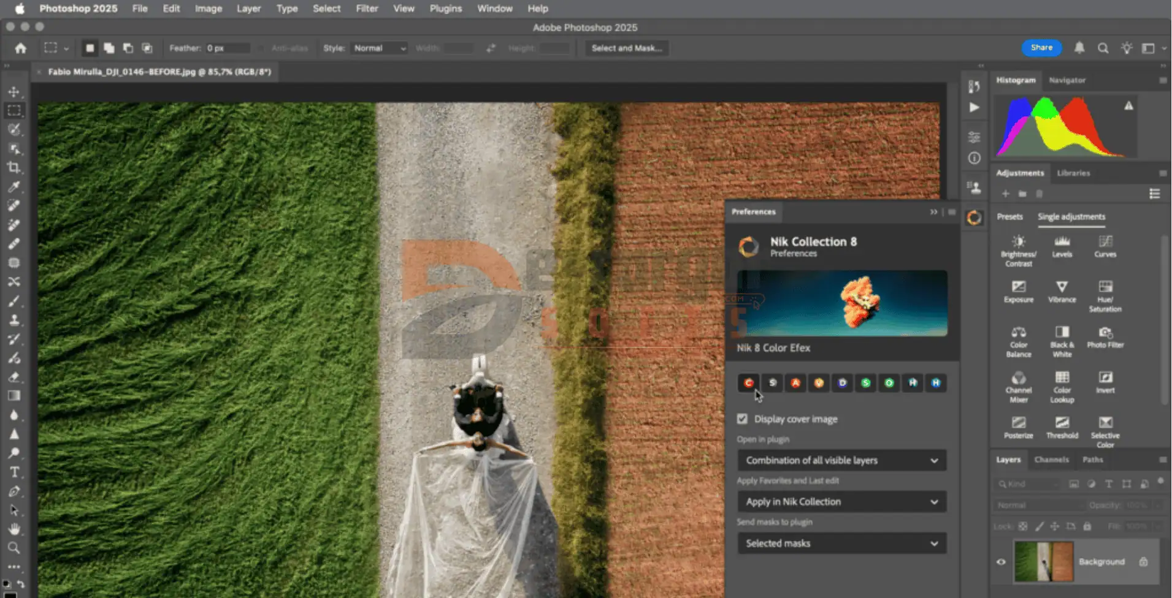Open Combination of all visible layers dropdown
This screenshot has height=598, width=1172.
coord(841,460)
